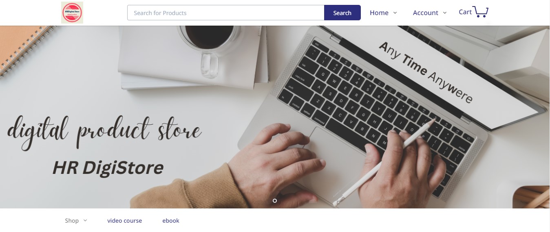
Task: Open the ebook category link
Action: coord(171,221)
